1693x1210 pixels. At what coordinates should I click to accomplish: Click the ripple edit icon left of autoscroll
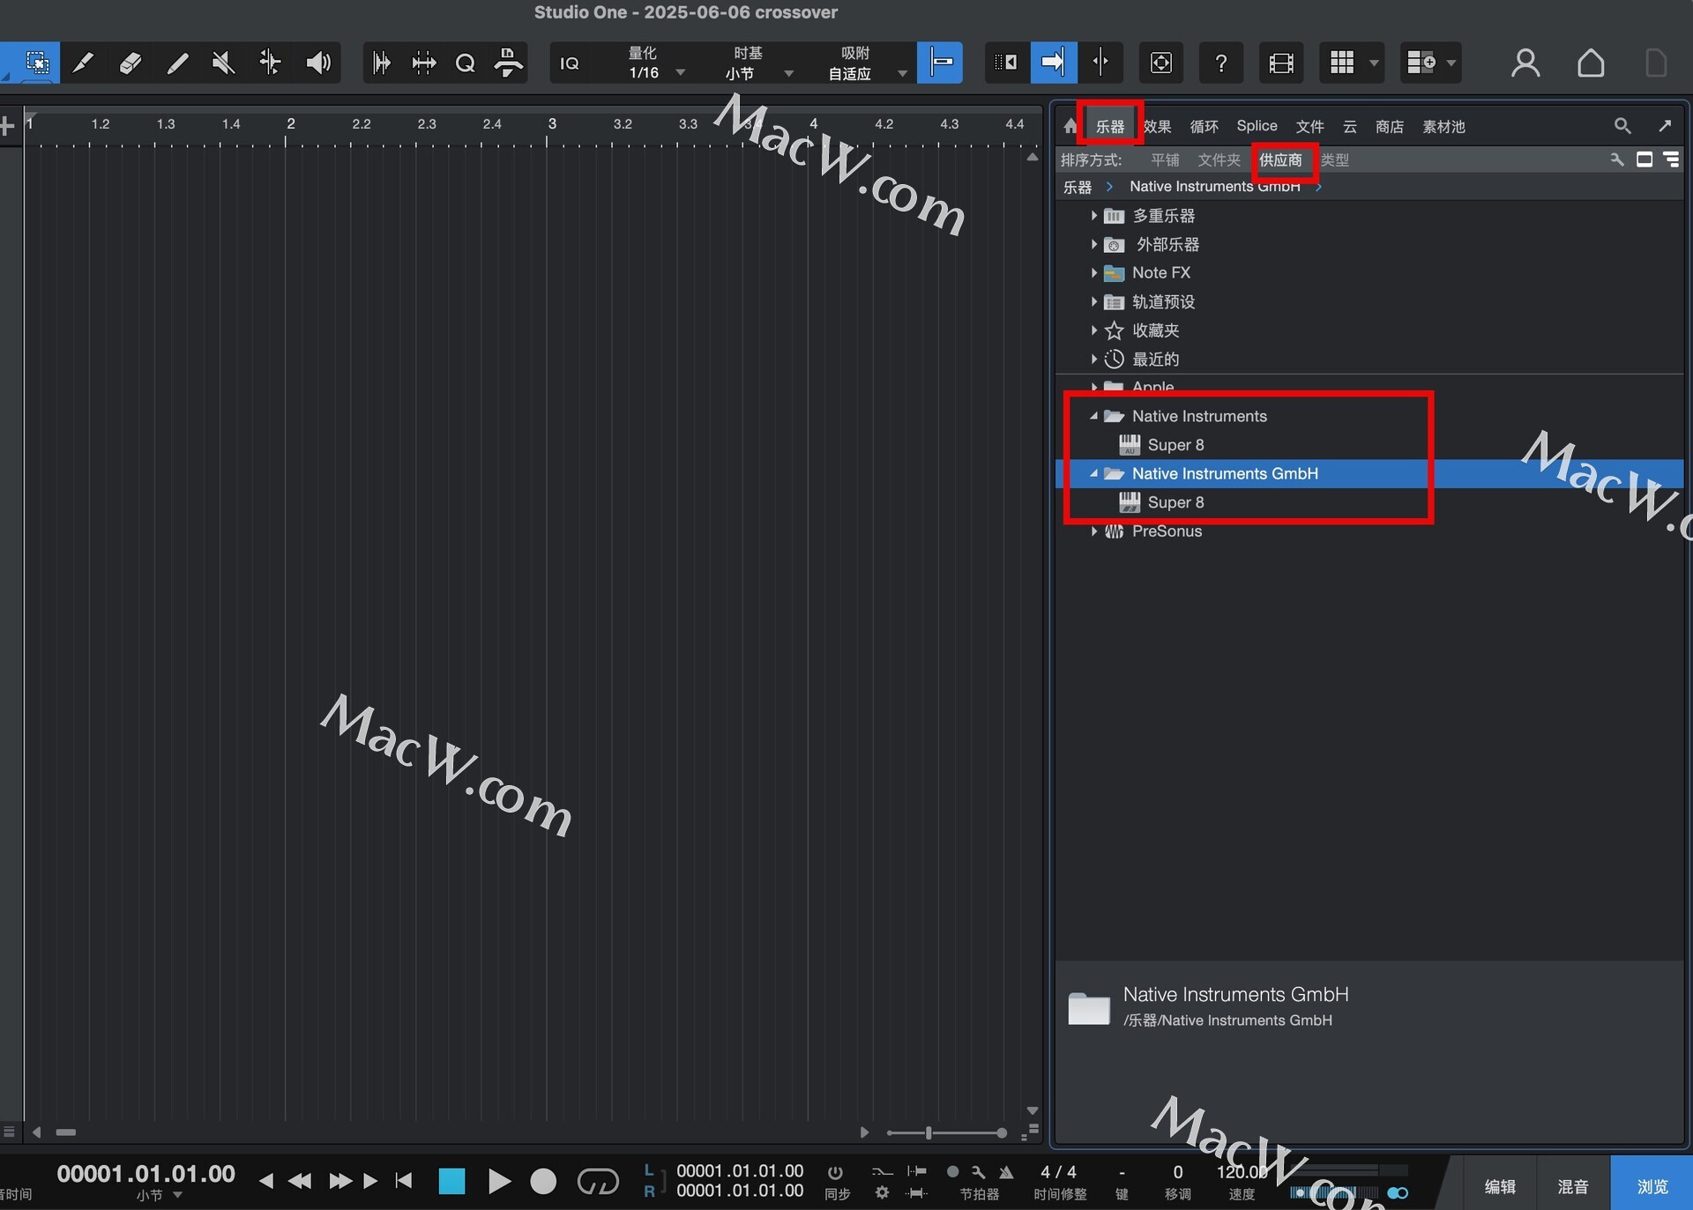(1006, 63)
